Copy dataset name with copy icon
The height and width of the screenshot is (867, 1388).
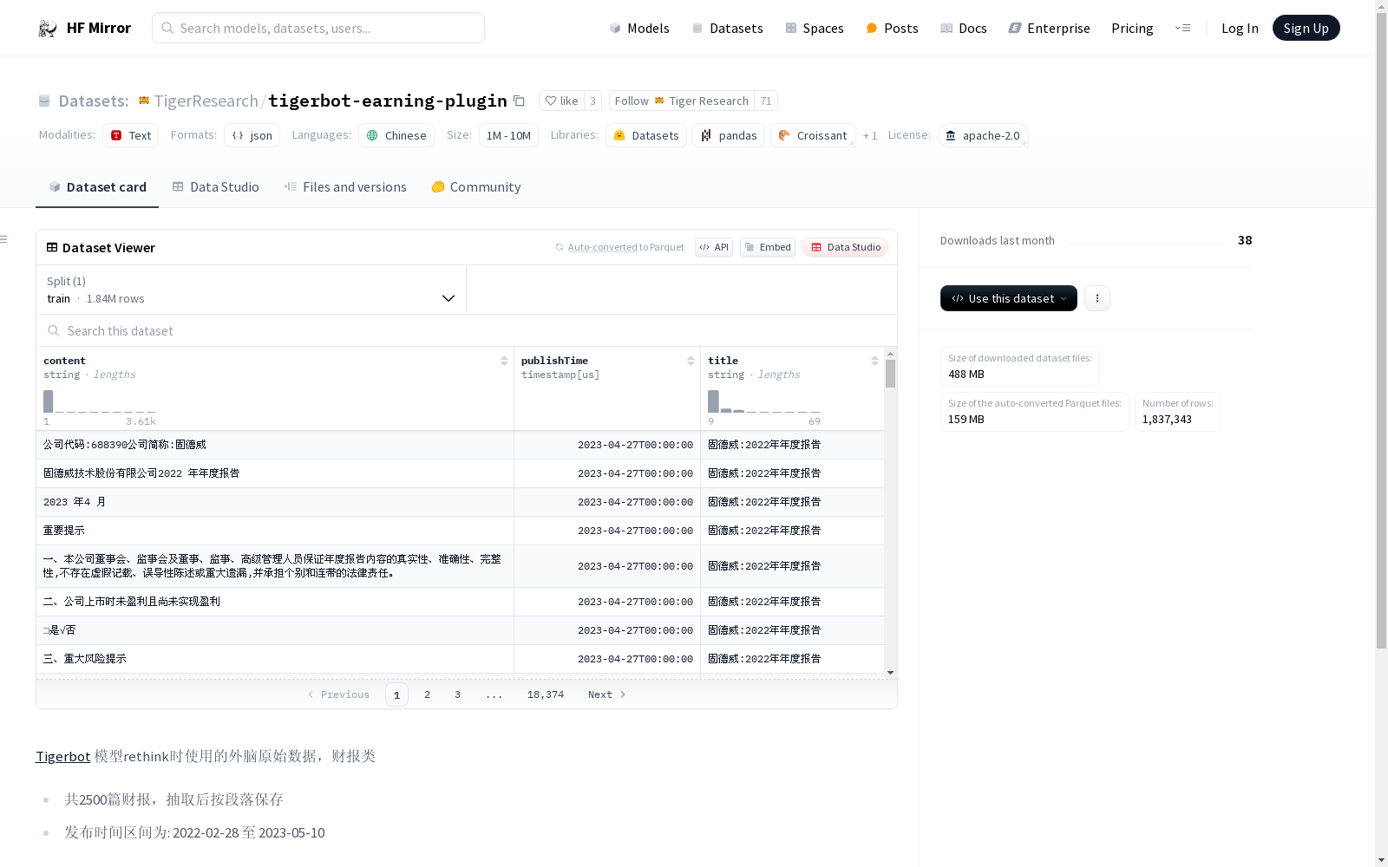coord(519,101)
